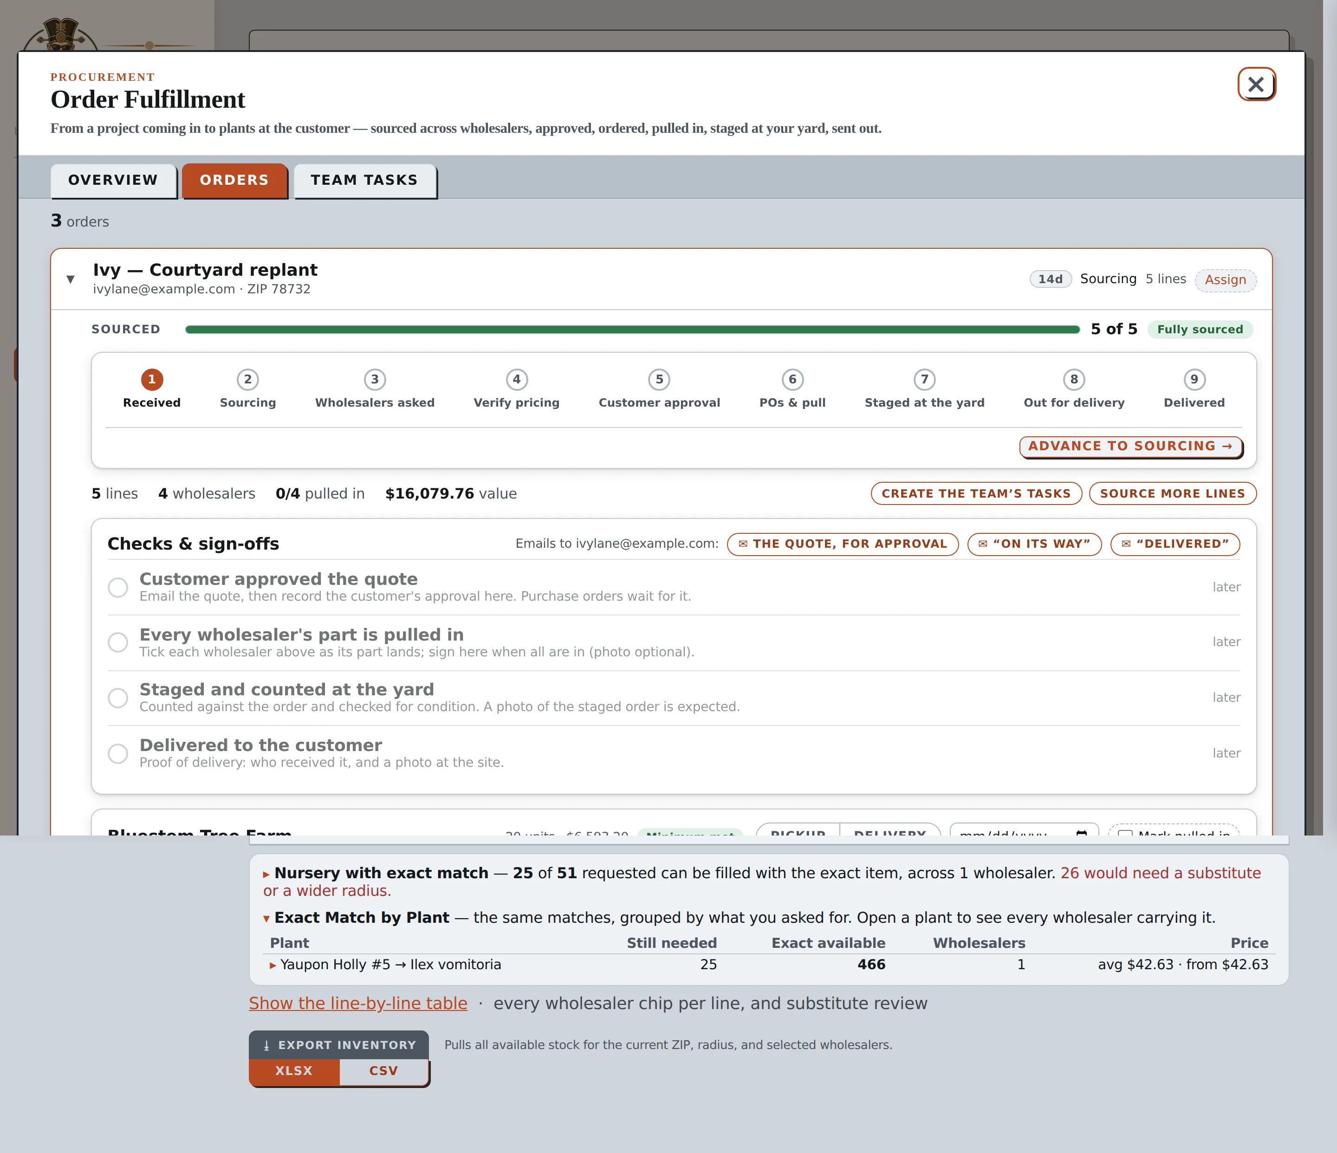
Task: Click Create the Team's Tasks button
Action: pyautogui.click(x=976, y=493)
